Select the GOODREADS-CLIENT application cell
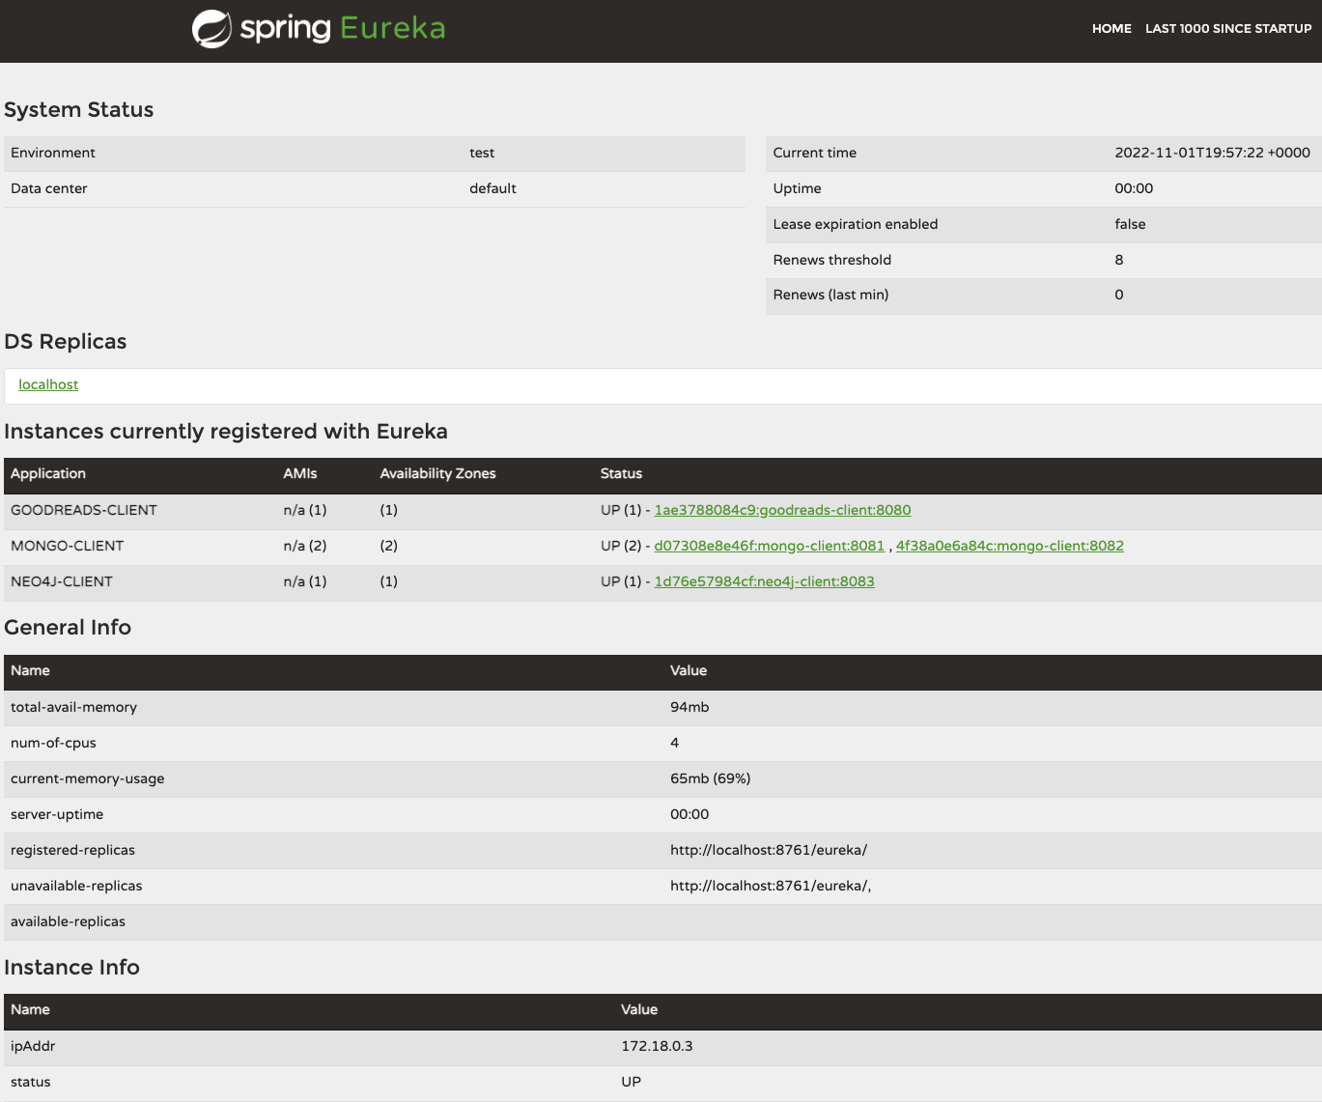The height and width of the screenshot is (1102, 1322). [84, 510]
